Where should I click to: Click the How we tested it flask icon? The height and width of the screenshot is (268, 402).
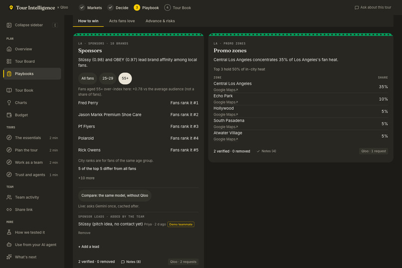[9, 232]
